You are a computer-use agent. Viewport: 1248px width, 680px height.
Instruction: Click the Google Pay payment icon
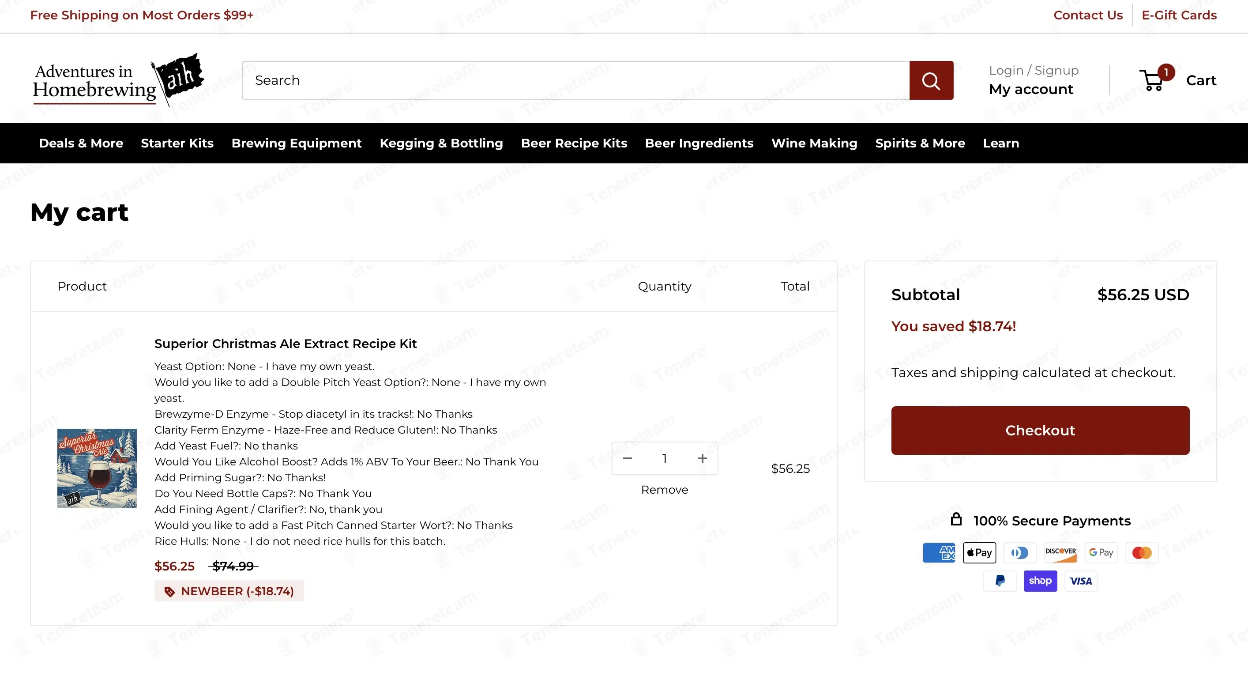tap(1101, 552)
